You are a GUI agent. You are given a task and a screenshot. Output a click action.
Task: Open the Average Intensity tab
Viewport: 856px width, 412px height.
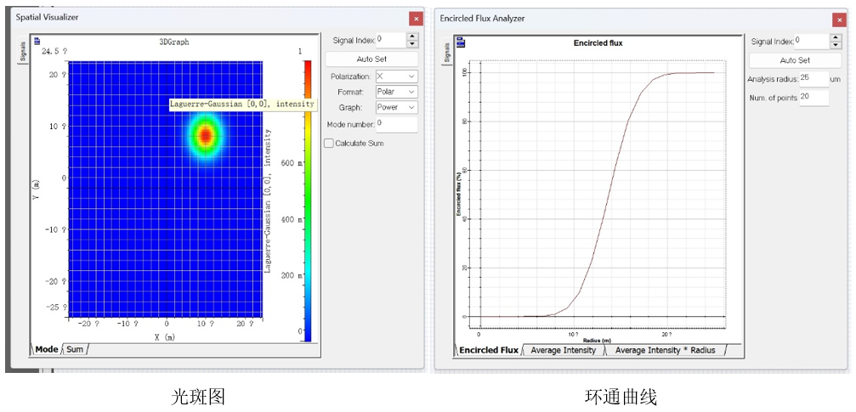563,350
